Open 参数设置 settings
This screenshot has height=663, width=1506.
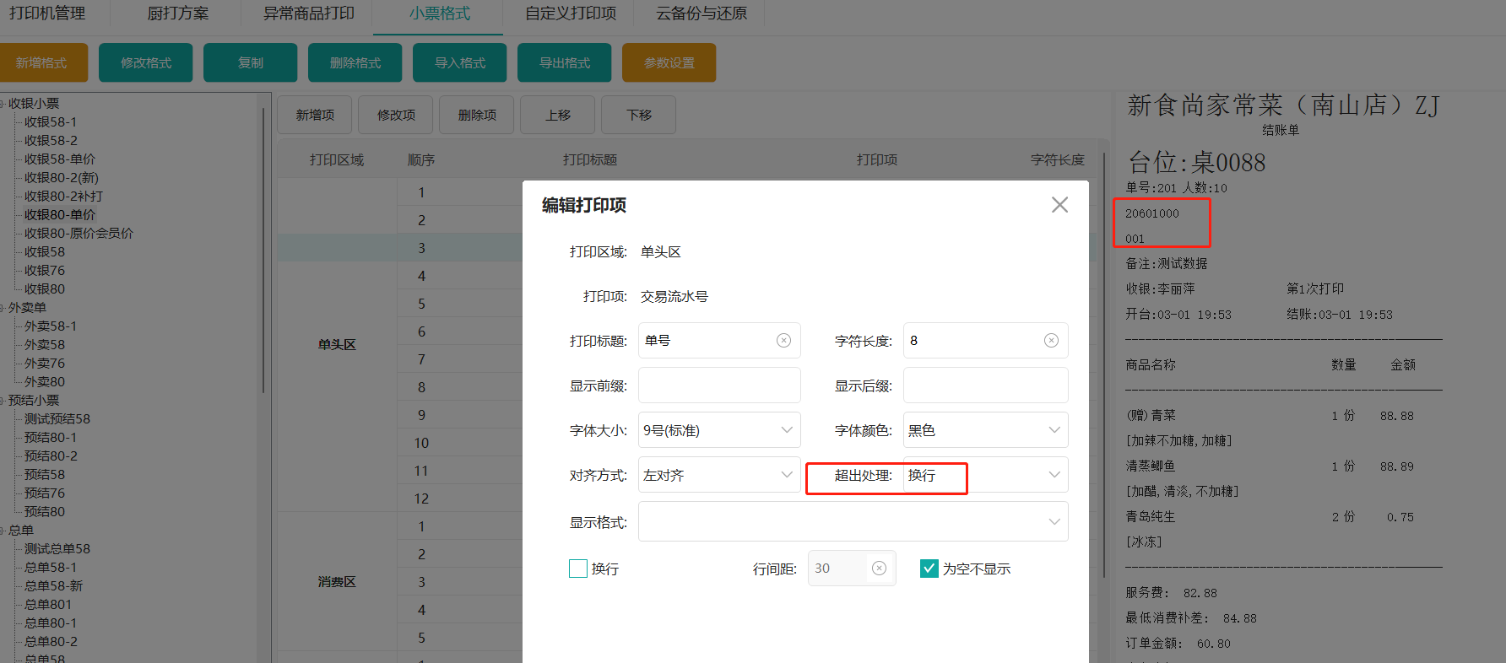[x=669, y=62]
